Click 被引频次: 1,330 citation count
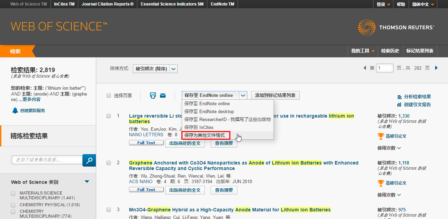 click(394, 116)
